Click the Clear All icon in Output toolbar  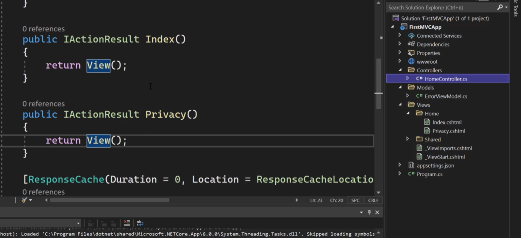point(127,223)
